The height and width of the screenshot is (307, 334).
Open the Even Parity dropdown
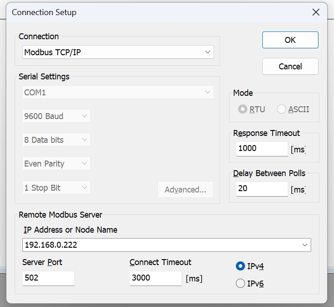pos(57,164)
